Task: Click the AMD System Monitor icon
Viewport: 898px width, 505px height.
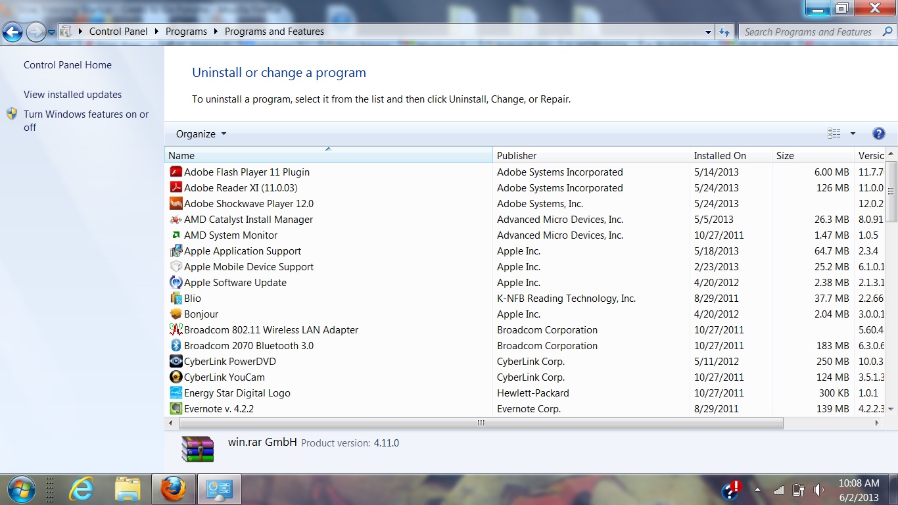Action: click(x=176, y=235)
